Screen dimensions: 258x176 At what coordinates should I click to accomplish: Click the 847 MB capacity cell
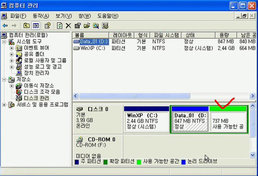click(226, 42)
